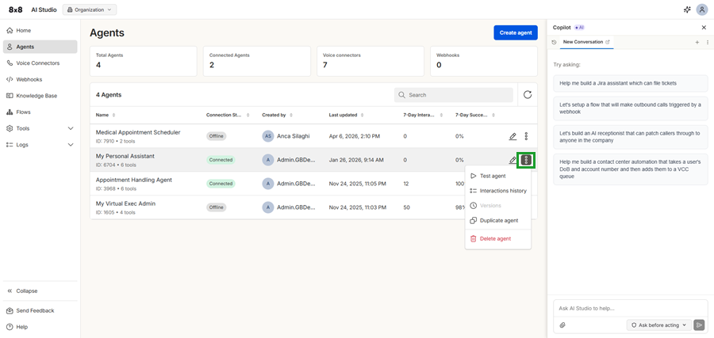The width and height of the screenshot is (714, 338).
Task: Click the 'Apr 6, 2026, 2:10 PM' date
Action: tap(355, 136)
